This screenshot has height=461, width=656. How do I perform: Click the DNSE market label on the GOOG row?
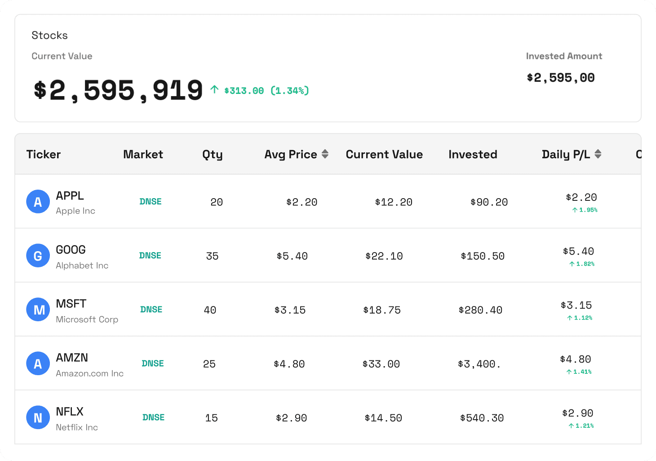[151, 255]
